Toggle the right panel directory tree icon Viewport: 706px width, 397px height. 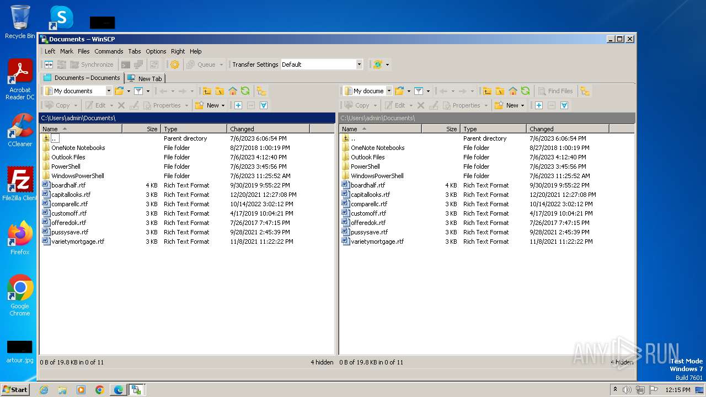click(585, 91)
